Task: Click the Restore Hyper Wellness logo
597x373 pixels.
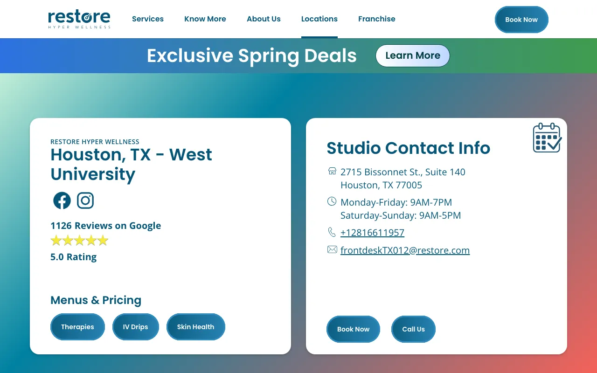Action: coord(79,19)
